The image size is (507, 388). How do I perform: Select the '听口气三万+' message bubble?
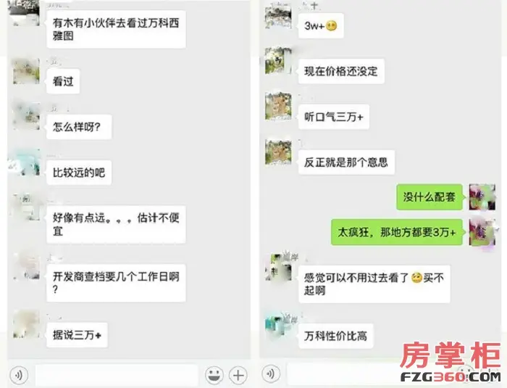(x=334, y=117)
